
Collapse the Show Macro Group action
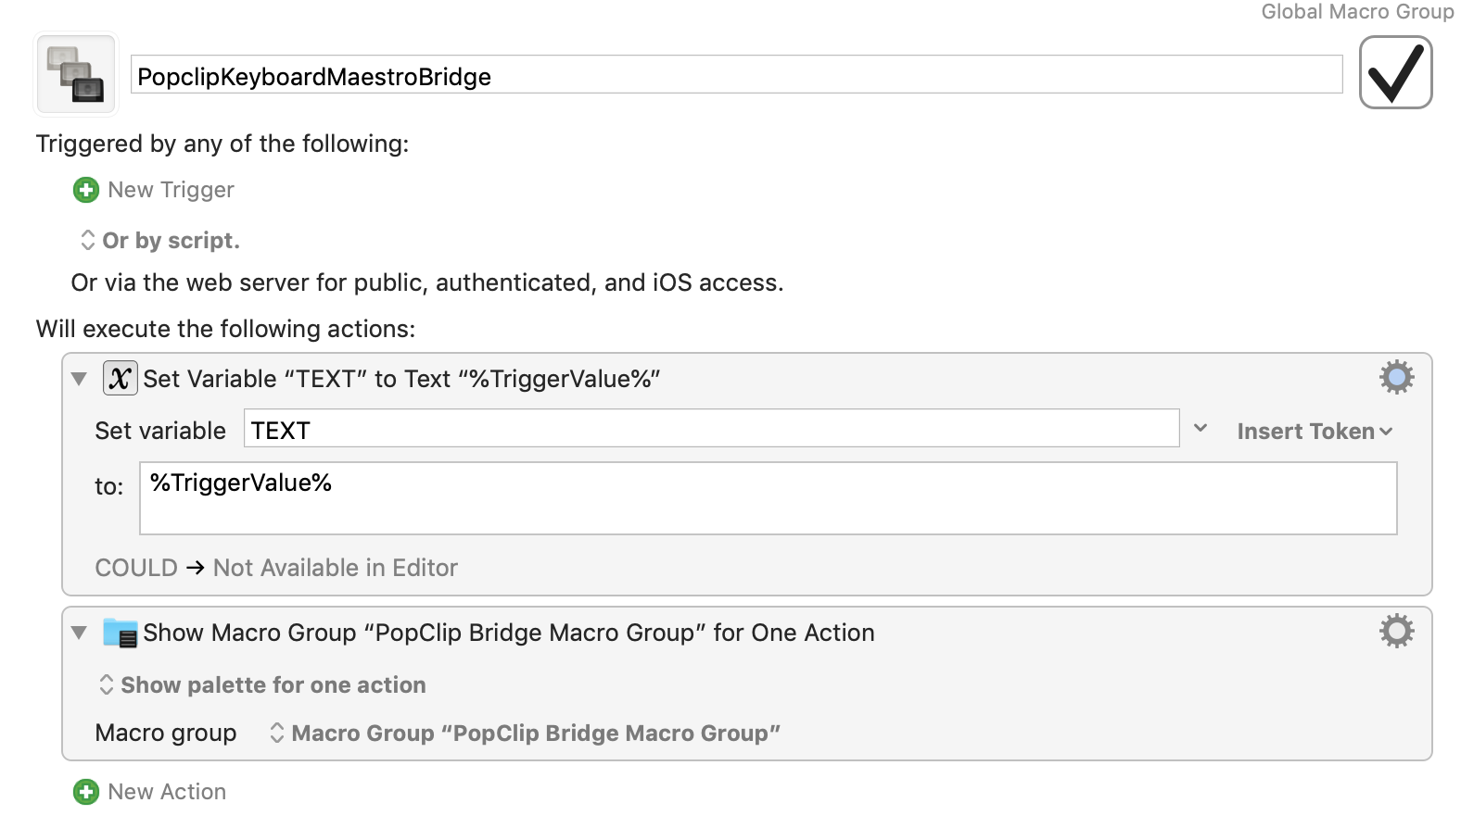click(x=80, y=633)
